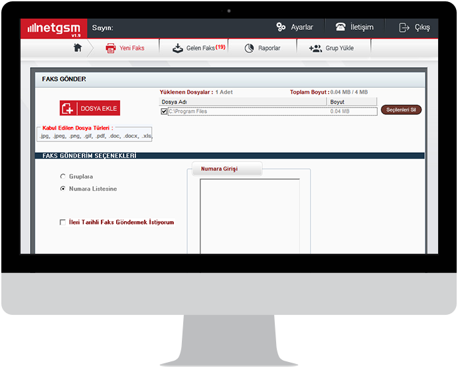Click the Yüklenen Dosyalar count text
458x368 pixels.
click(196, 92)
